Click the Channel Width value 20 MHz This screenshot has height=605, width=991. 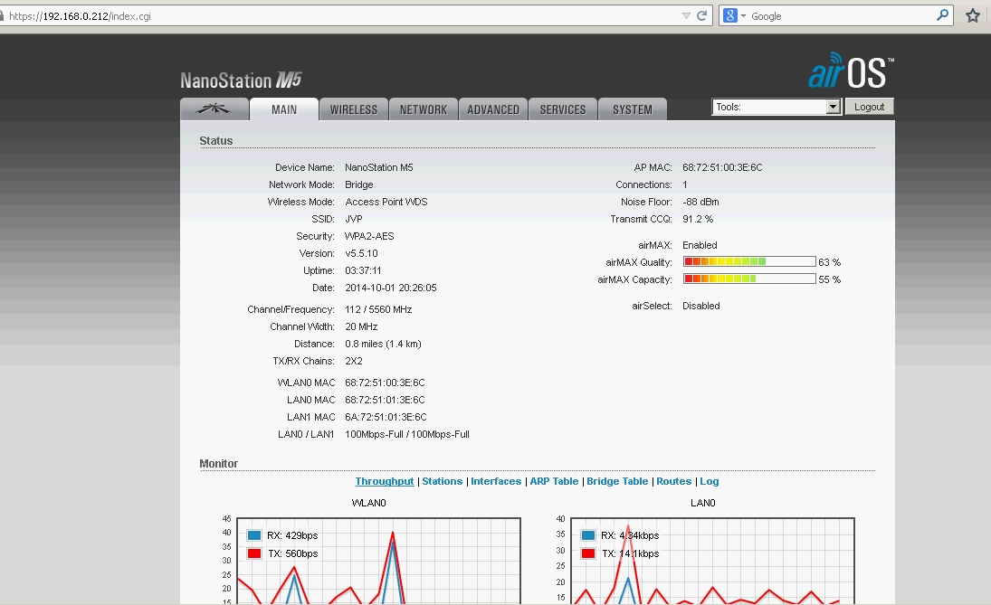(361, 326)
